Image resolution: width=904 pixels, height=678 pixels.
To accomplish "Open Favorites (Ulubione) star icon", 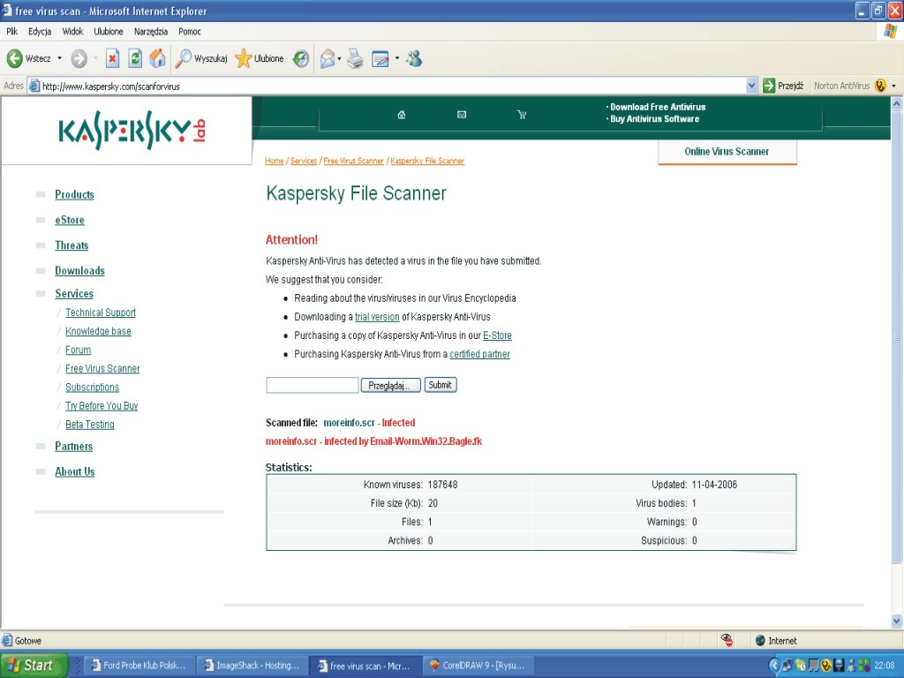I will click(x=244, y=58).
